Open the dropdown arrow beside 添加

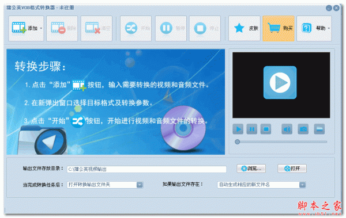pos(41,28)
